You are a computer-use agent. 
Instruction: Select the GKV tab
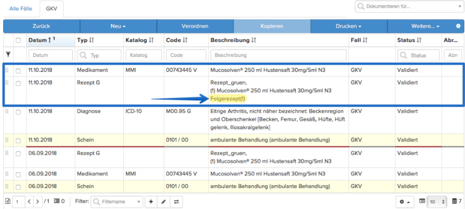[x=51, y=9]
